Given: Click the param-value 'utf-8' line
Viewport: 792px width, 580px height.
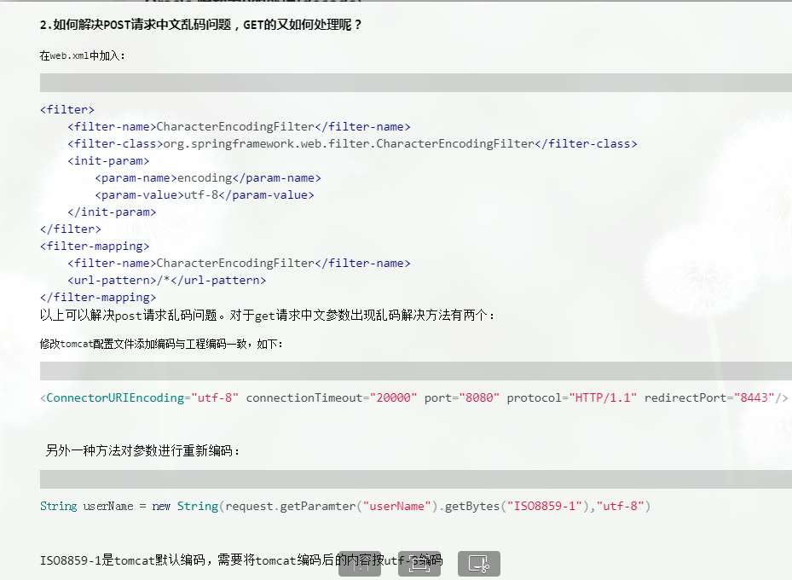Looking at the screenshot, I should [205, 195].
